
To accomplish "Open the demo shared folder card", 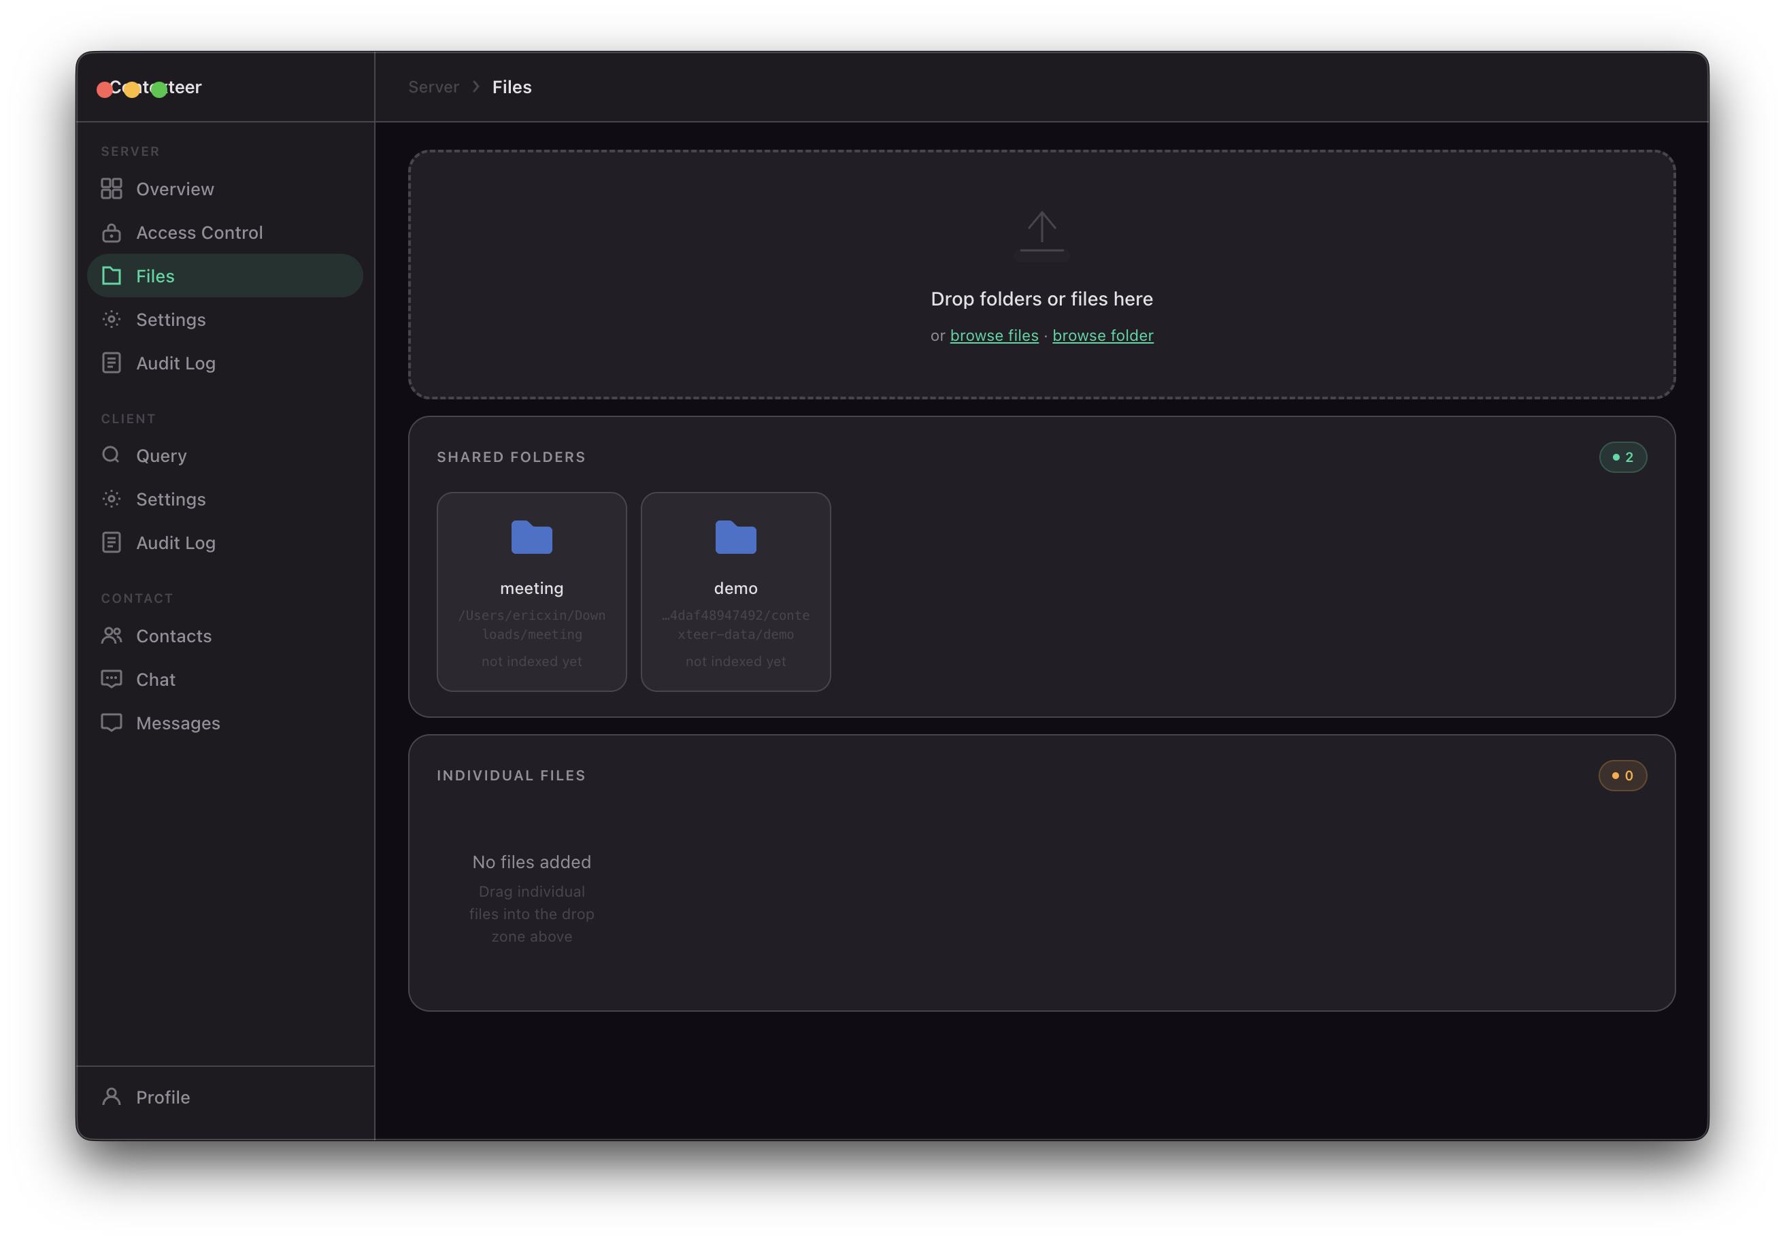I will point(735,591).
